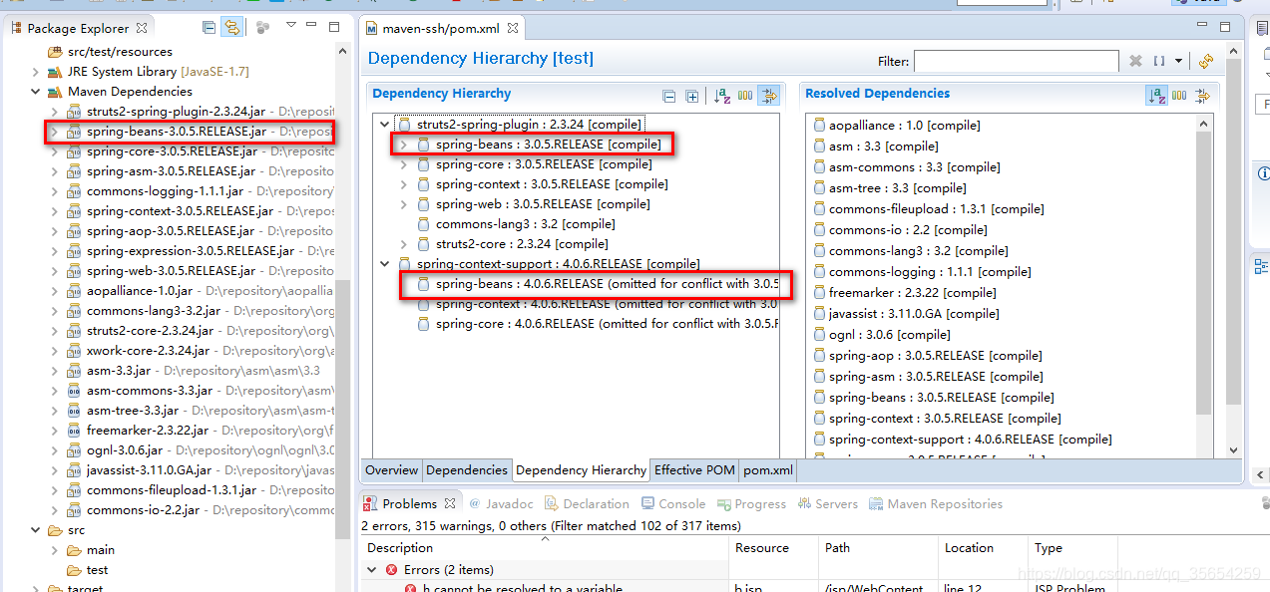
Task: Open the pom.xml source tab
Action: [768, 470]
